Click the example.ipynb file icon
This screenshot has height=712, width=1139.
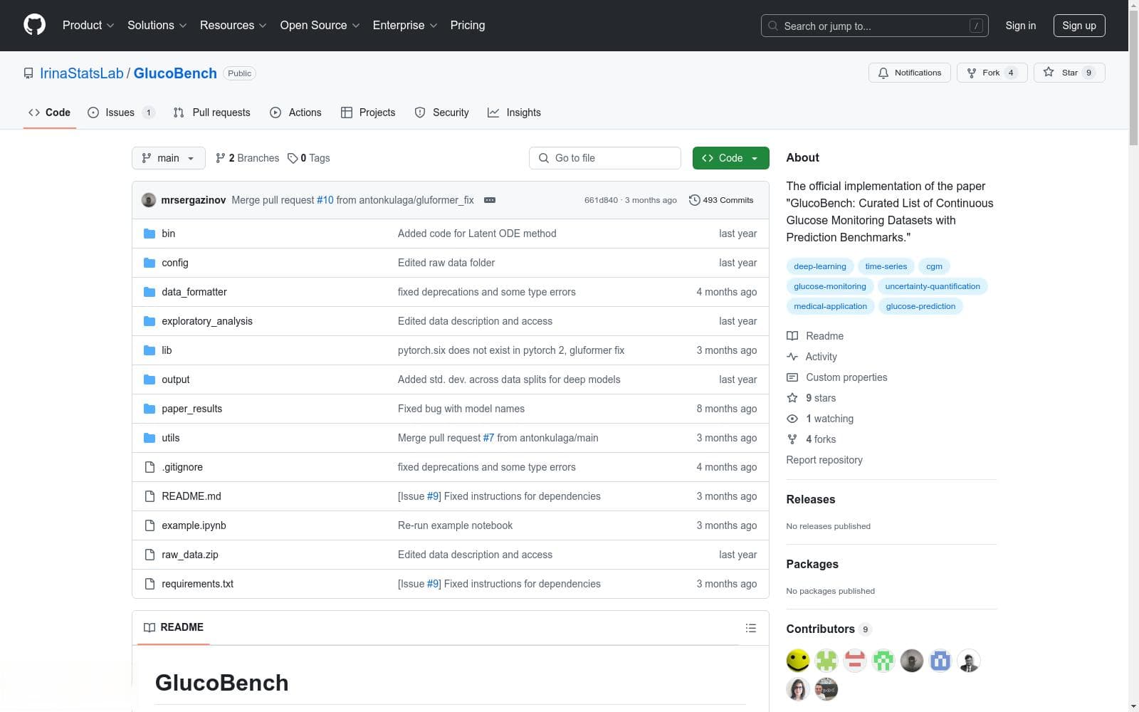click(149, 525)
